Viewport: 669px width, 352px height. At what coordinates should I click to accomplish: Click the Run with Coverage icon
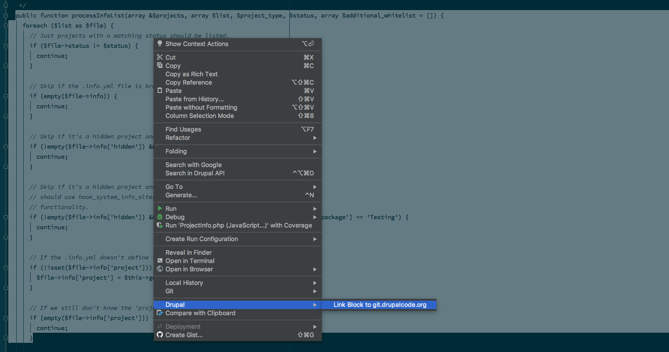[x=160, y=225]
